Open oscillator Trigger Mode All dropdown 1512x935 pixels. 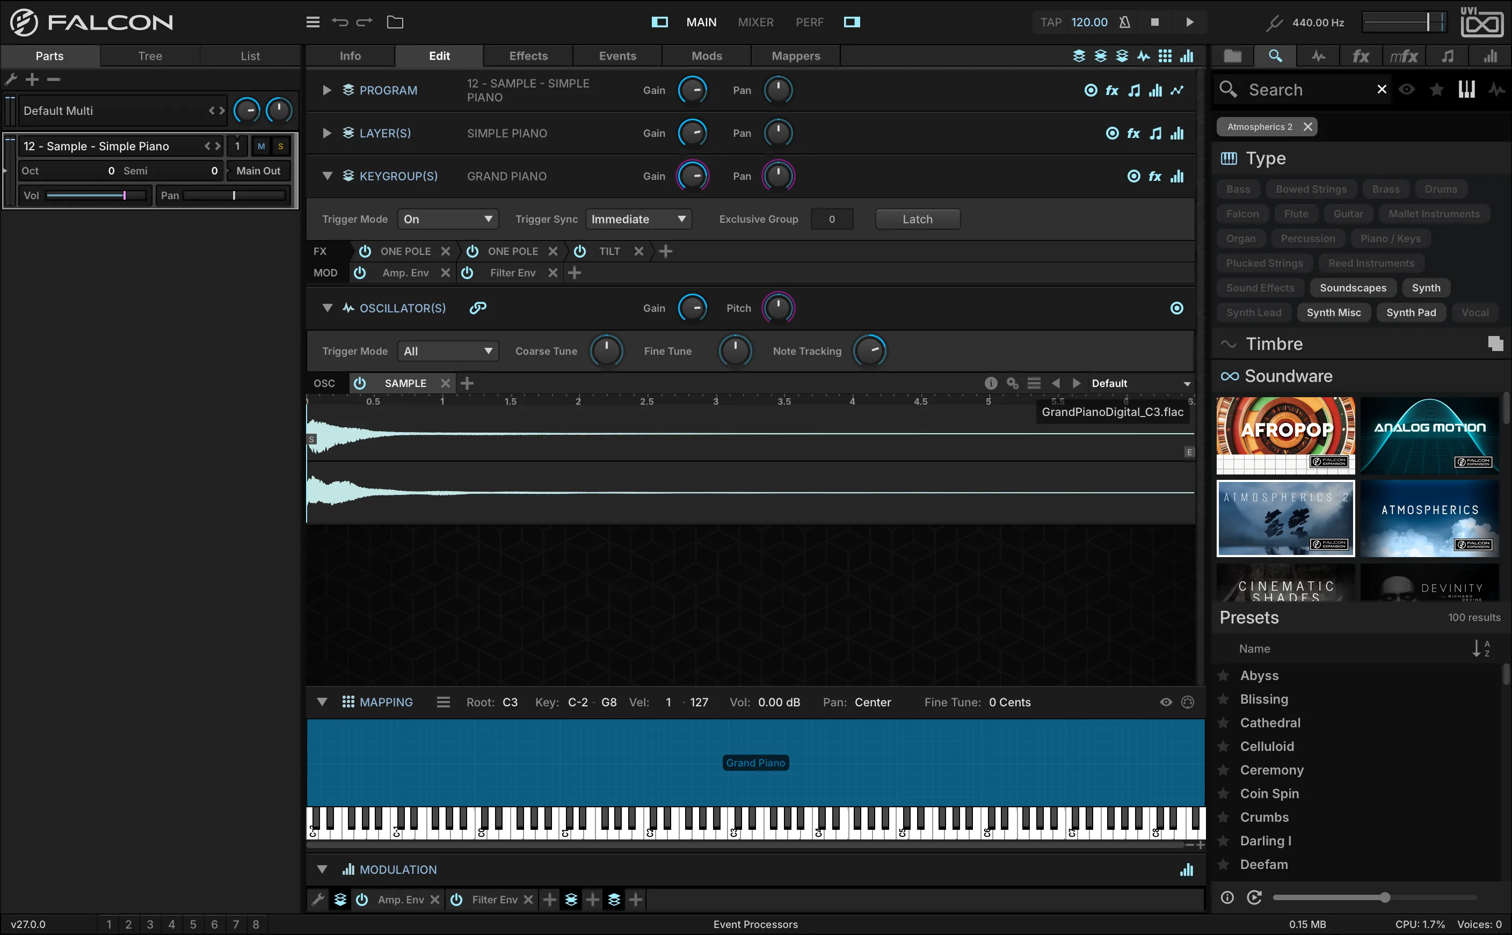point(448,351)
